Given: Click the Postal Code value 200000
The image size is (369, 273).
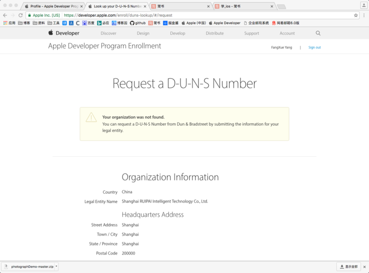Looking at the screenshot, I should (x=129, y=254).
